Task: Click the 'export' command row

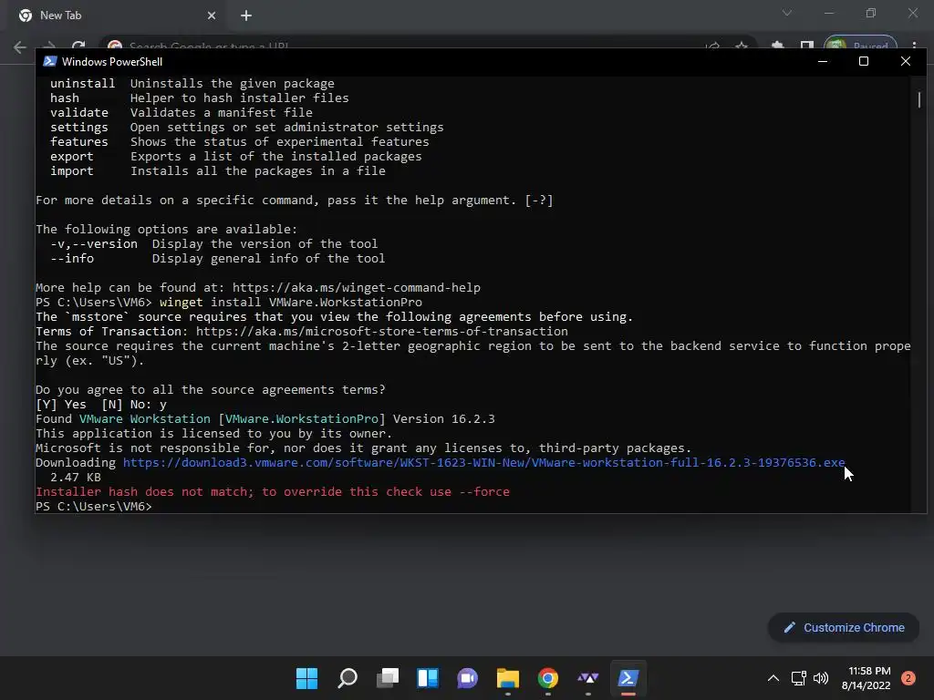Action: pyautogui.click(x=236, y=157)
